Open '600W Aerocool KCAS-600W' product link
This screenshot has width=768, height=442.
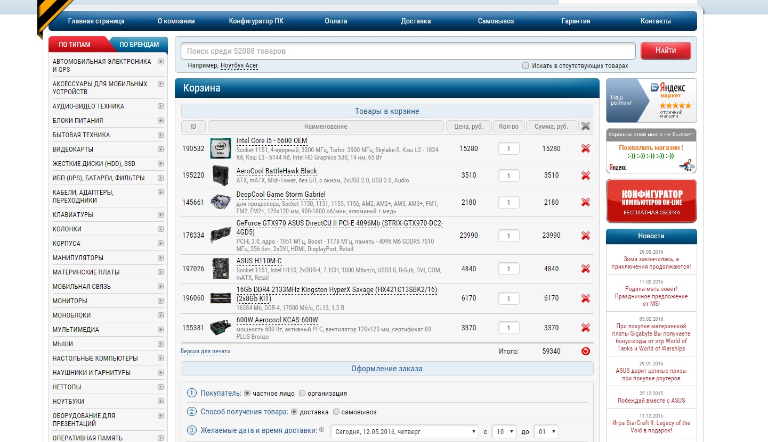coord(277,320)
